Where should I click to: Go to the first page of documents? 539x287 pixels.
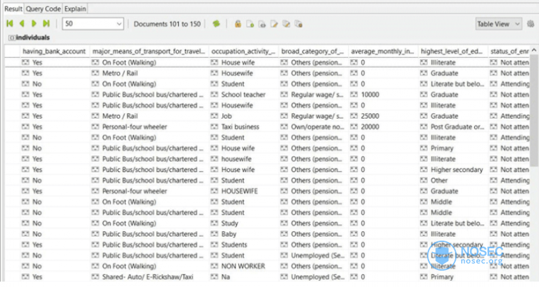point(10,24)
